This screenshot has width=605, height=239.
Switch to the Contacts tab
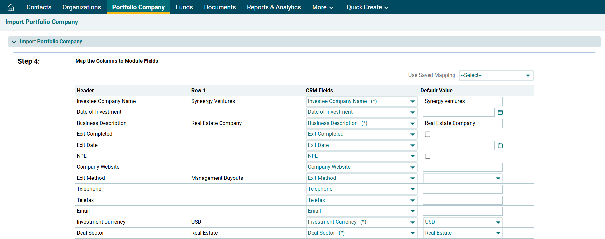click(x=39, y=7)
